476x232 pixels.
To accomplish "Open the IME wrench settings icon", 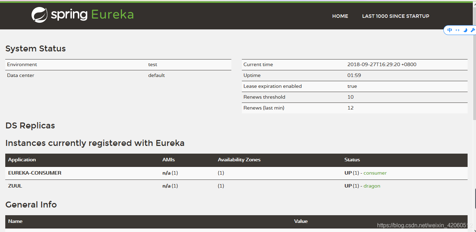I will click(472, 30).
